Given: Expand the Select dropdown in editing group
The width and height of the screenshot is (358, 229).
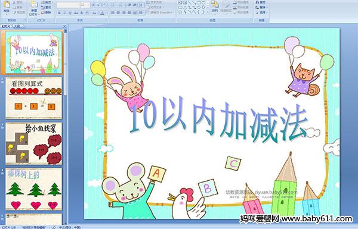Looking at the screenshot, I should point(261,12).
